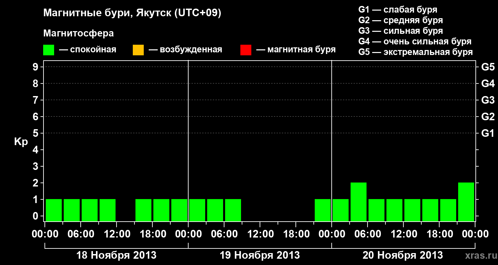Image resolution: width=498 pixels, height=265 pixels.
Task: Click the G5 label on the storm-level axis
Action: coord(488,67)
